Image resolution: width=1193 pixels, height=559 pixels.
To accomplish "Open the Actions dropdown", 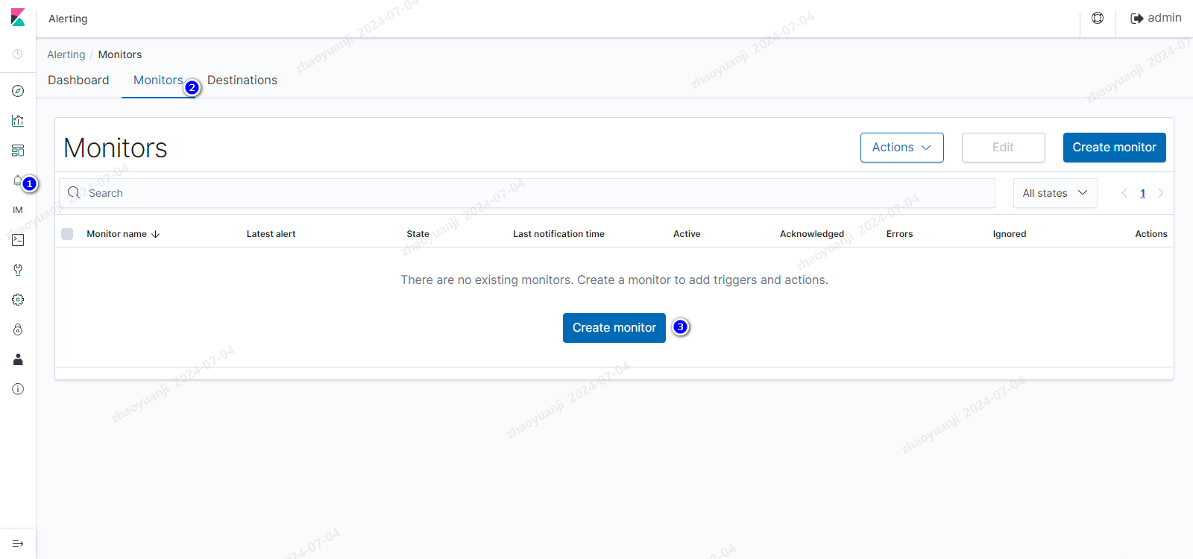I will pyautogui.click(x=902, y=148).
